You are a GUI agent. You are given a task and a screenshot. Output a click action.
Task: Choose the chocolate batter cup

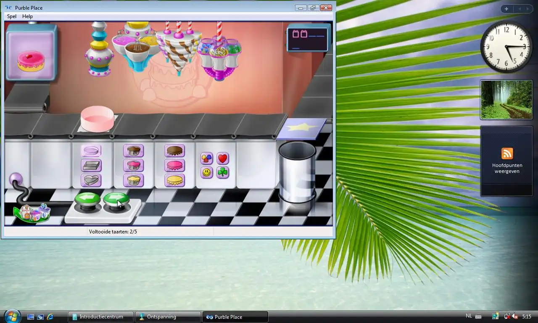point(134,151)
